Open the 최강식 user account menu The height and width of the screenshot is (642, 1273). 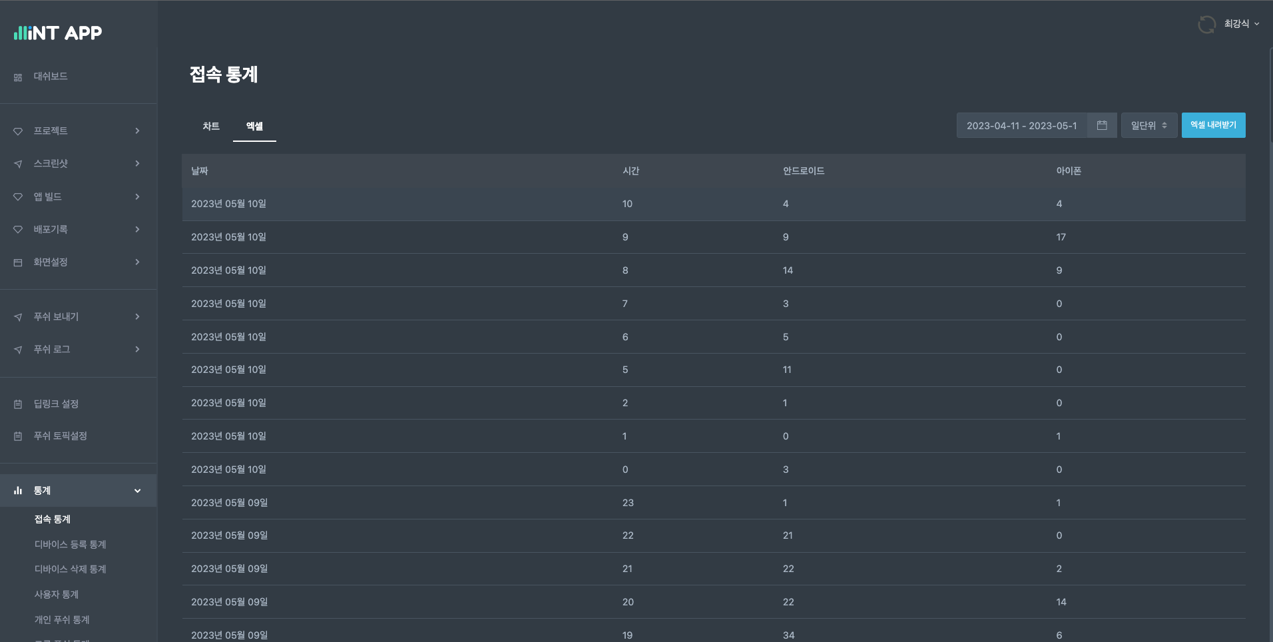(1241, 23)
